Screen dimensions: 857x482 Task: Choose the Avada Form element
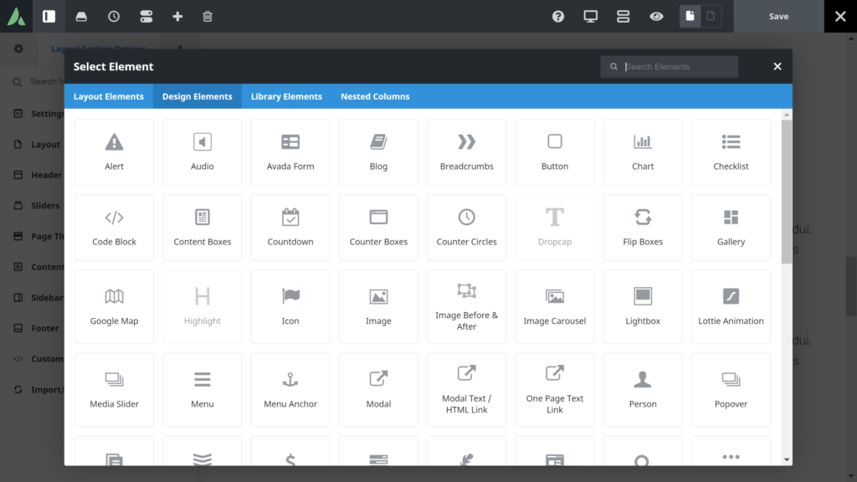coord(290,152)
